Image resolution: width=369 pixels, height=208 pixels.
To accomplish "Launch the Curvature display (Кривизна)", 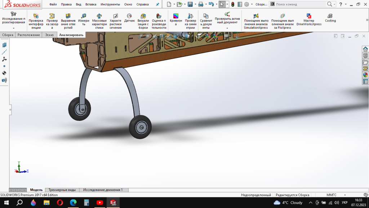I will click(x=176, y=20).
